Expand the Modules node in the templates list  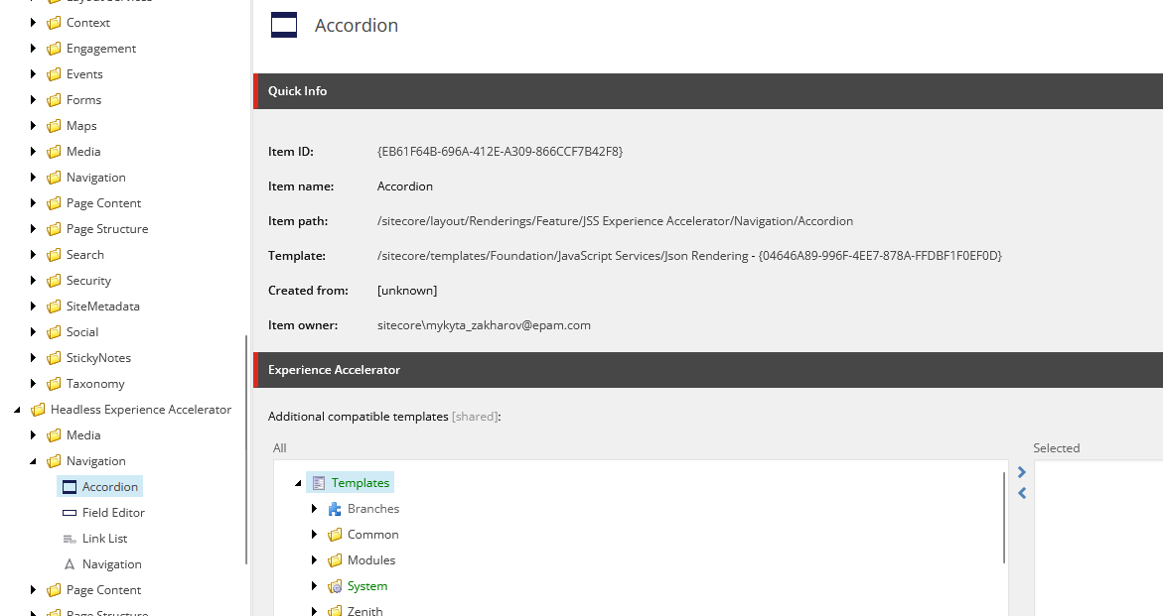[315, 559]
